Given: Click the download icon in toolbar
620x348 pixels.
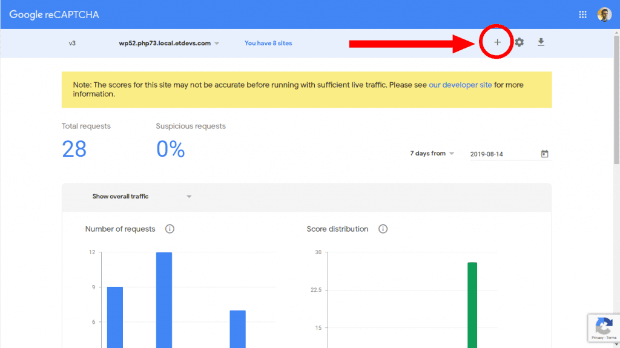Looking at the screenshot, I should [541, 42].
